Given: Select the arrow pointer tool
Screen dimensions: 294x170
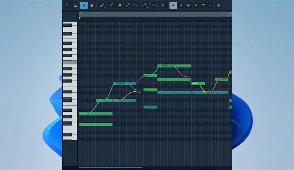Looking at the screenshot, I should pos(84,5).
